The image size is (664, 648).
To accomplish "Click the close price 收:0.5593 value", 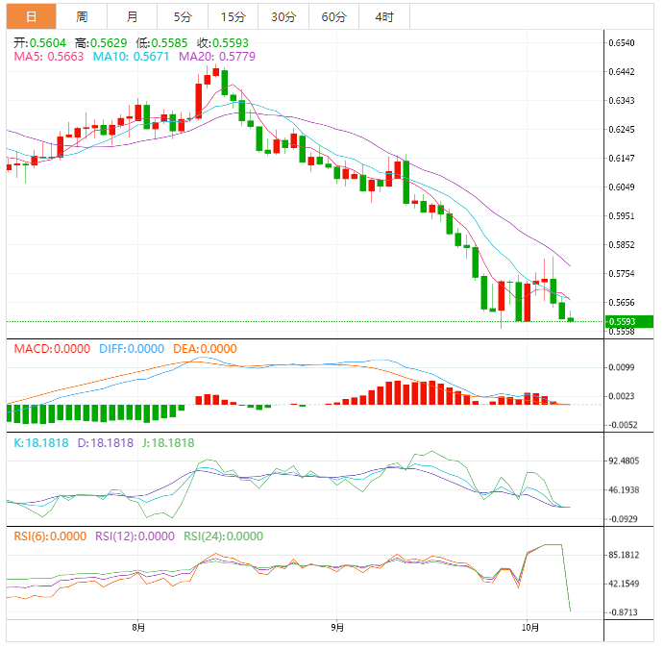I will point(223,43).
